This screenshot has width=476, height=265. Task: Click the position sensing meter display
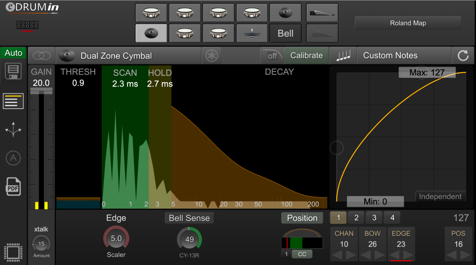pyautogui.click(x=302, y=243)
